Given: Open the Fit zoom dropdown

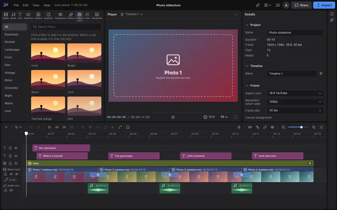Looking at the screenshot, I should click(x=224, y=117).
